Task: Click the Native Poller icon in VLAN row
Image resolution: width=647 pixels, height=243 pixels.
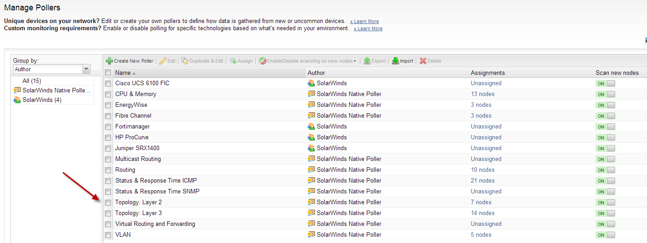Action: point(311,235)
